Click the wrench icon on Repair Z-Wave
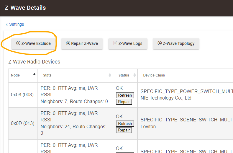The image size is (233, 153). 68,43
